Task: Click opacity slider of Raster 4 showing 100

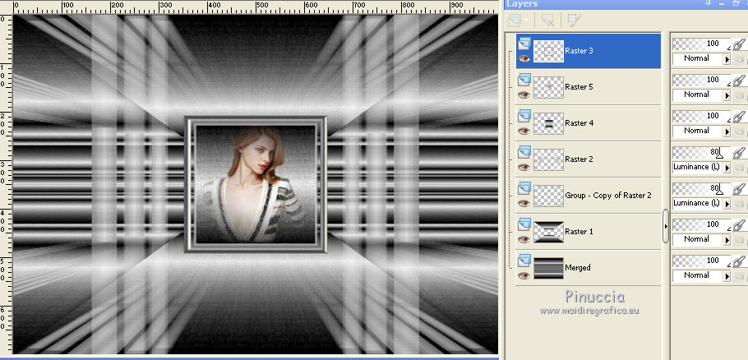Action: pos(702,117)
